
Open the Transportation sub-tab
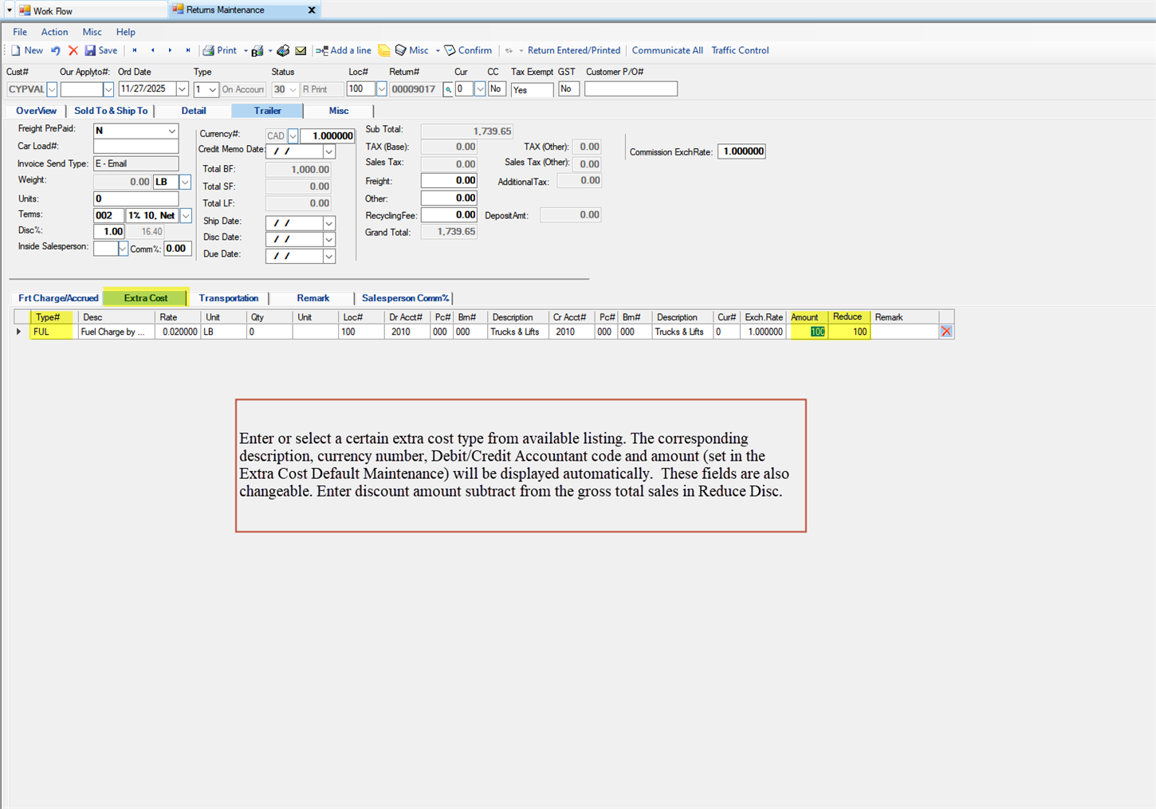coord(228,298)
